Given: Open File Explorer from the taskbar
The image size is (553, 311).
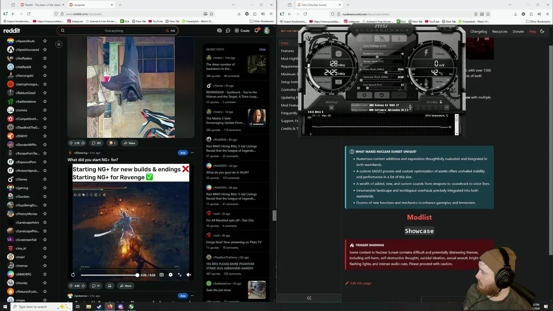Looking at the screenshot, I should [x=88, y=307].
